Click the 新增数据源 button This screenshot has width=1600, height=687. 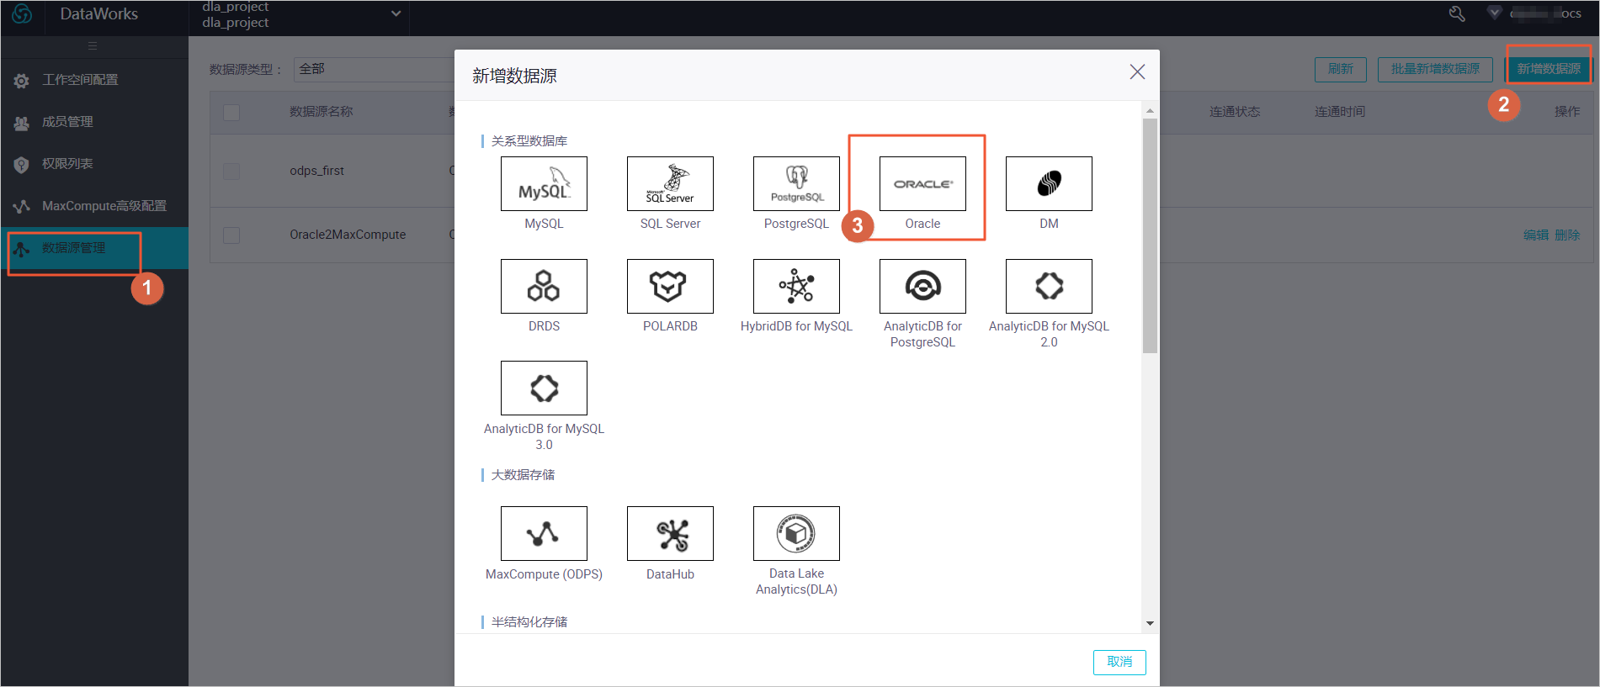tap(1549, 69)
